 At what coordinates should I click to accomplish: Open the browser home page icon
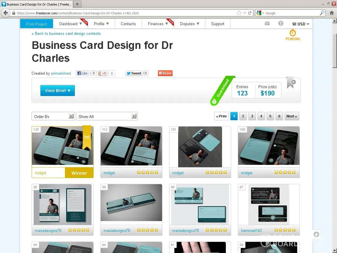tap(332, 13)
